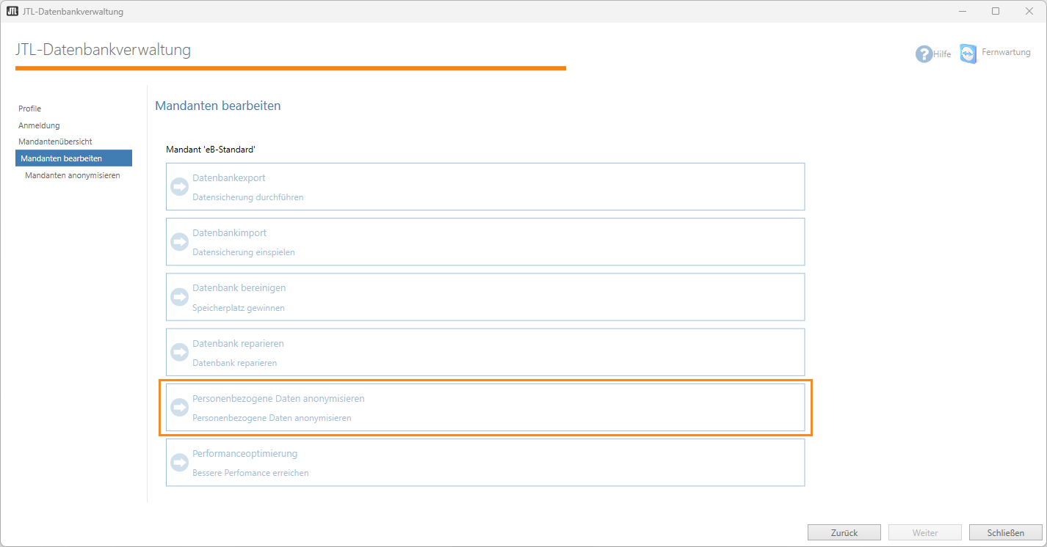This screenshot has height=547, width=1047.
Task: Click arrow icon for Personenbezogene Daten anonymisieren
Action: [x=179, y=408]
